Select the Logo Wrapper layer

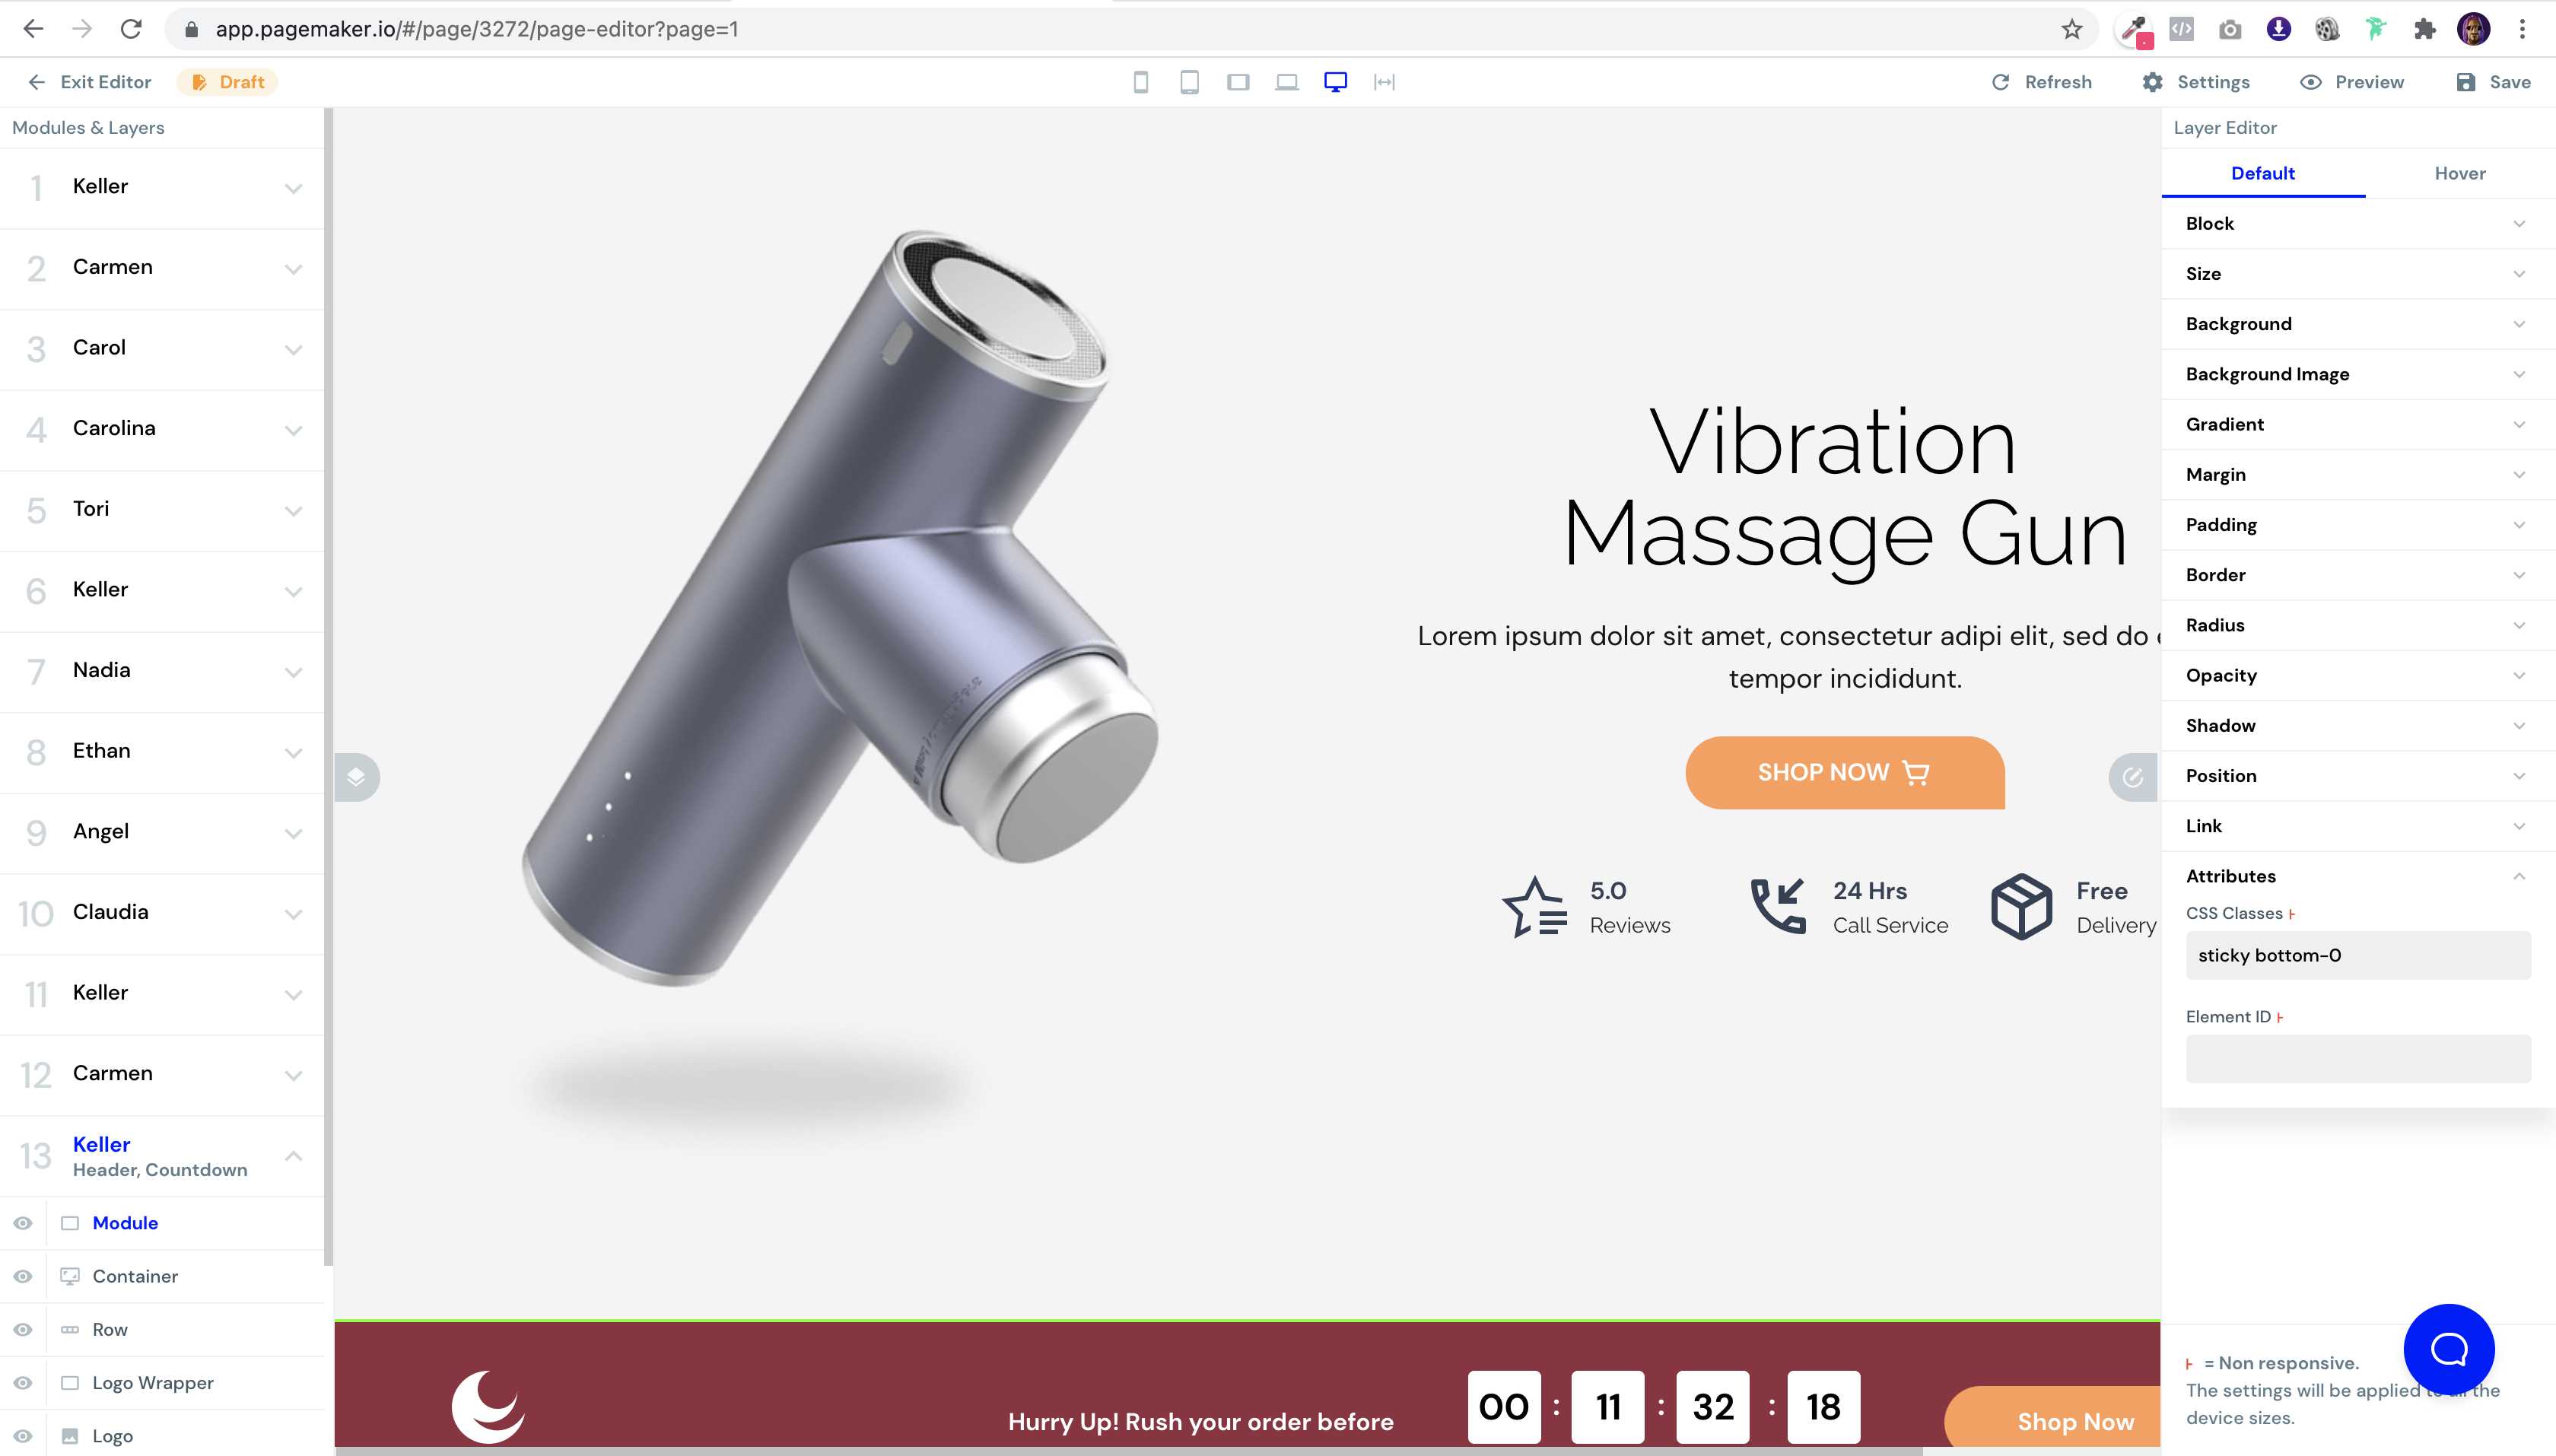[153, 1383]
